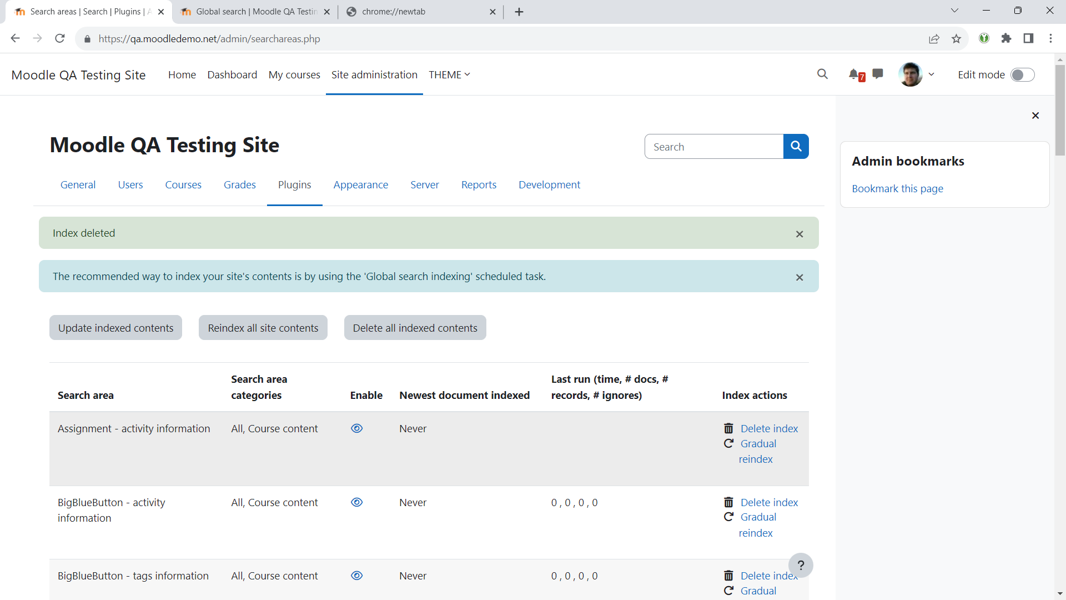The image size is (1066, 600).
Task: Open the tab search chevron
Action: click(954, 11)
